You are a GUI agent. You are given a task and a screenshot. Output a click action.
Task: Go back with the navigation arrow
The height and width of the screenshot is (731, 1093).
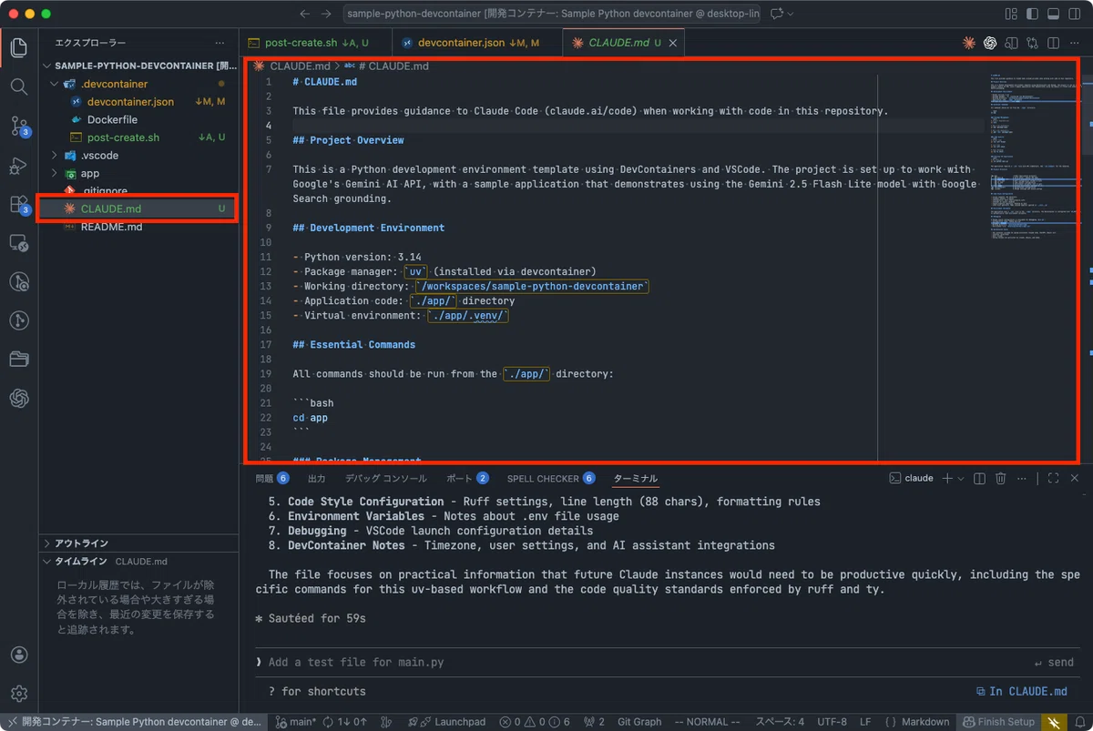[304, 14]
